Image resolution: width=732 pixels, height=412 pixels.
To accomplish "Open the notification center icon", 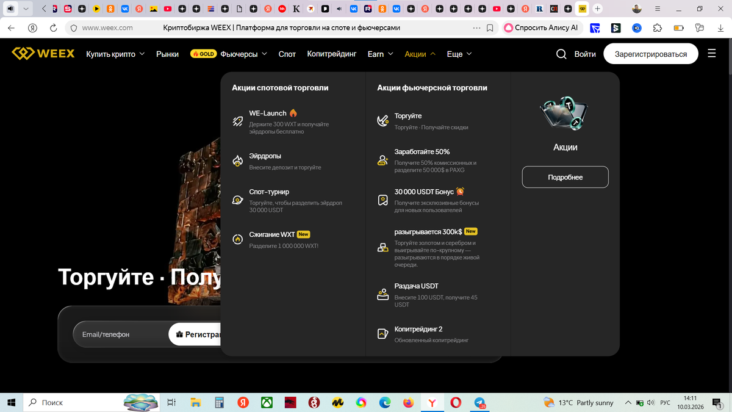I will point(716,403).
